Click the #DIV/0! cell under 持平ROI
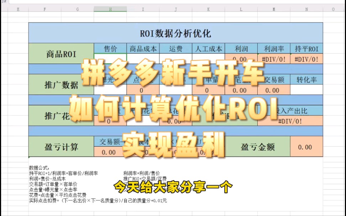This screenshot has height=216, width=346. (x=306, y=59)
